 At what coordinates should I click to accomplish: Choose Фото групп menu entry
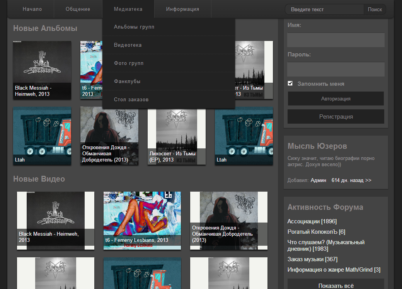click(129, 63)
